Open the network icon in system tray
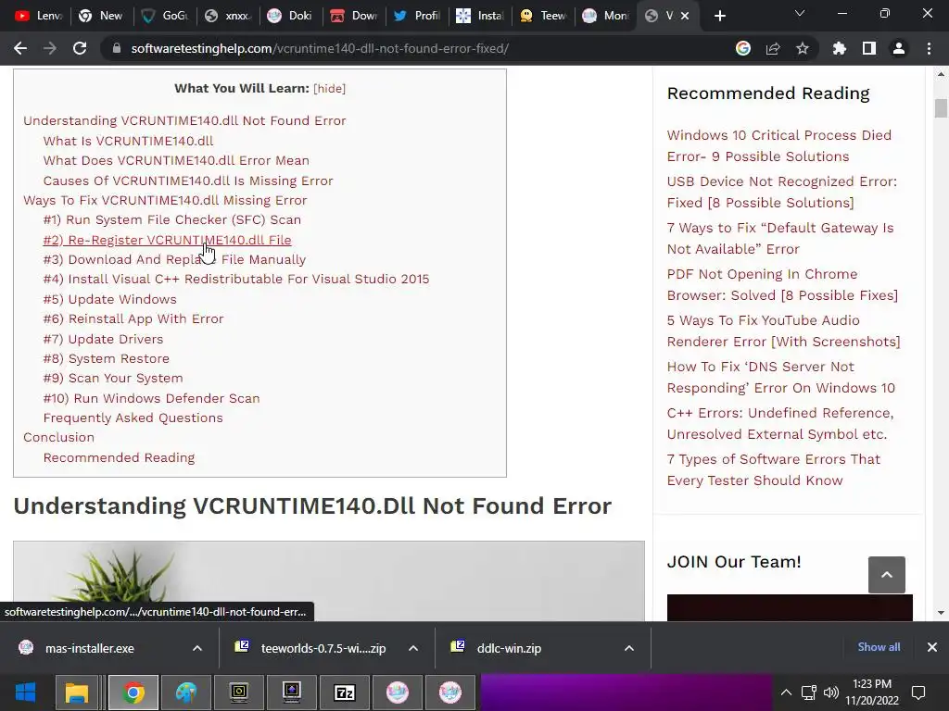Screen dimensions: 949x711 pyautogui.click(x=808, y=692)
